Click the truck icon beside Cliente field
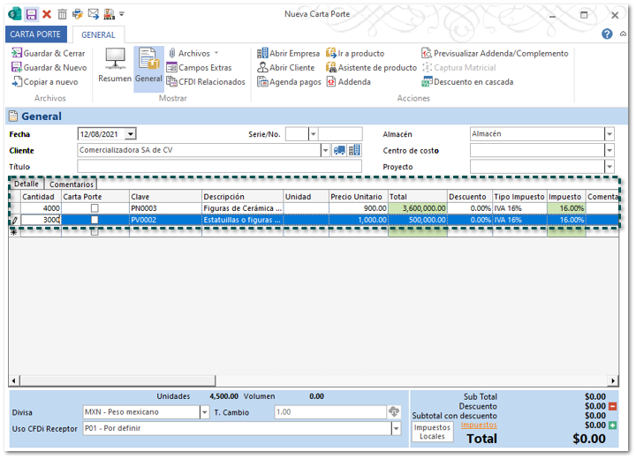The height and width of the screenshot is (459, 636). [339, 150]
